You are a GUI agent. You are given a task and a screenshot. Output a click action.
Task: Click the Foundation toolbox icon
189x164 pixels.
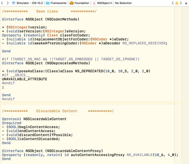[72, 3]
